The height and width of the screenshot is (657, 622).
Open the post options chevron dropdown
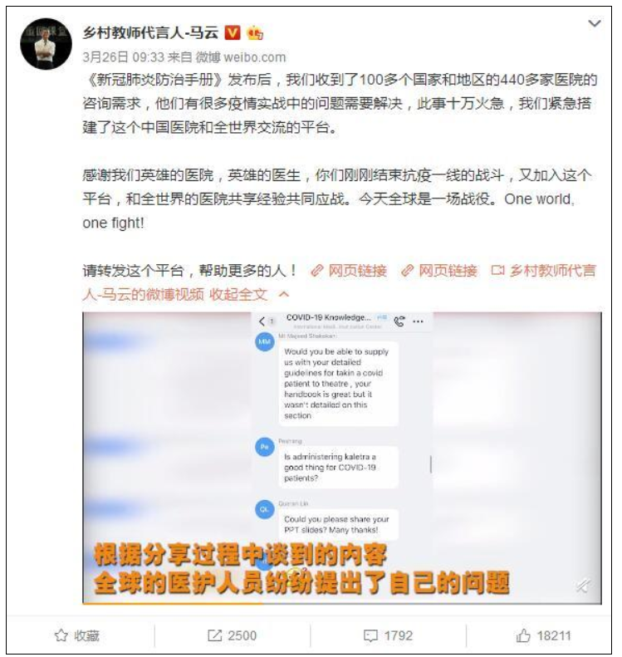595,23
